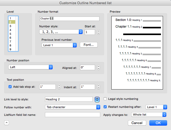Image resolution: width=171 pixels, height=130 pixels.
Task: Click the Heading 6 preview line
Action: [141, 60]
